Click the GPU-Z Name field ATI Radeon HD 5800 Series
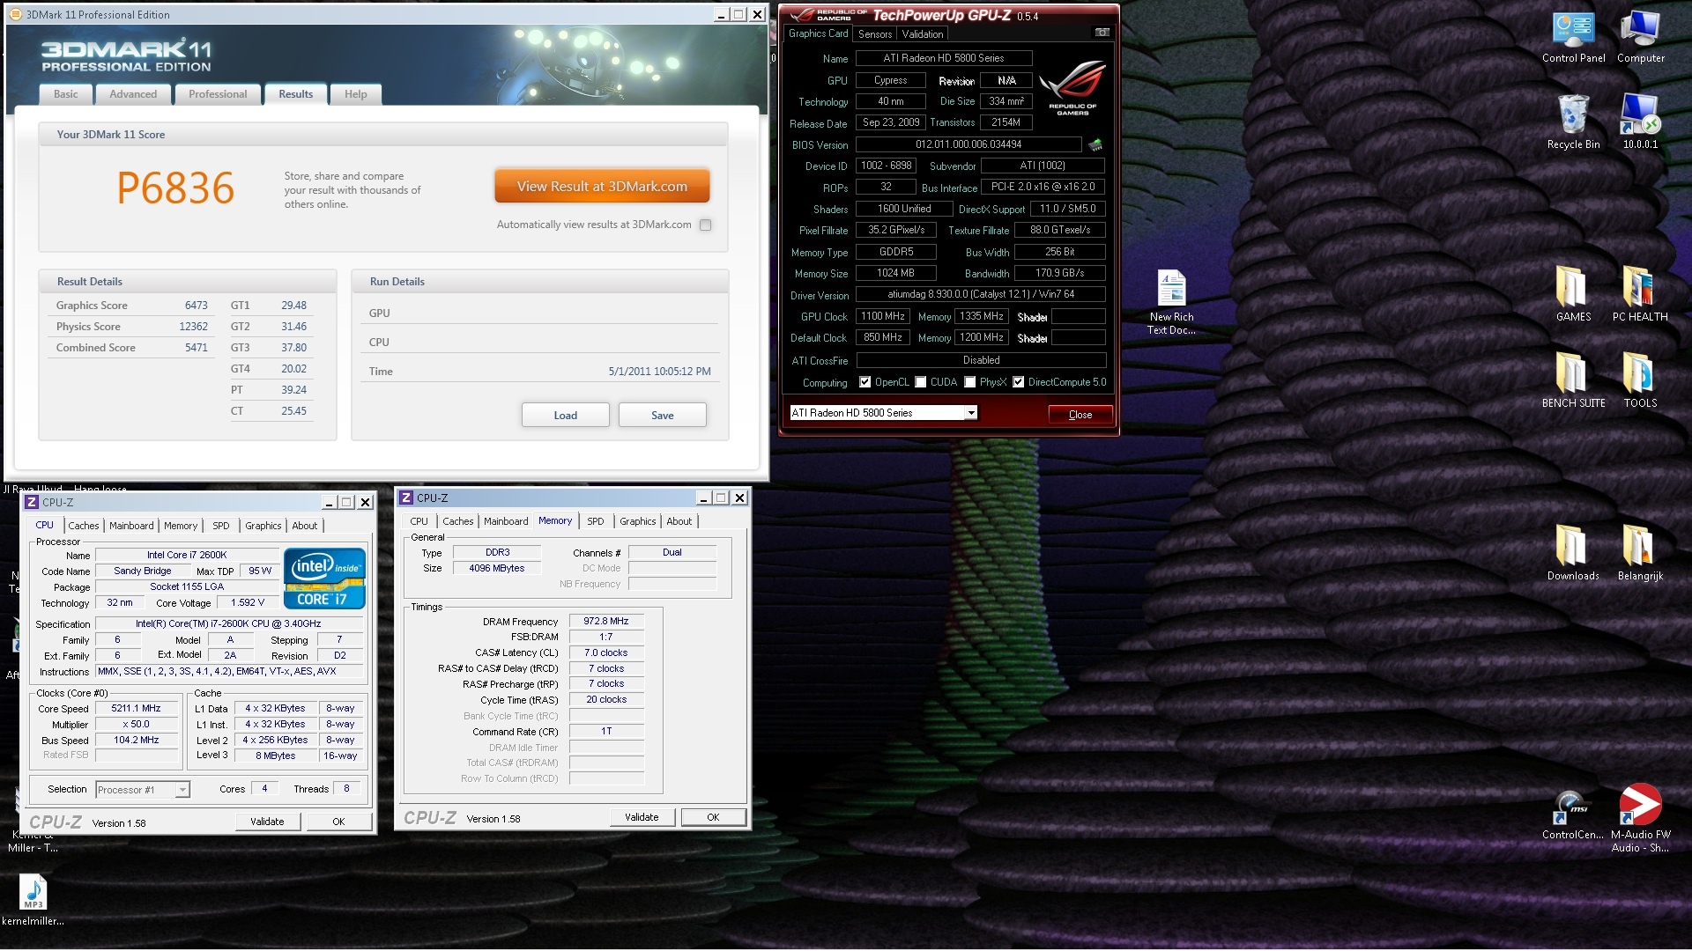 944,58
